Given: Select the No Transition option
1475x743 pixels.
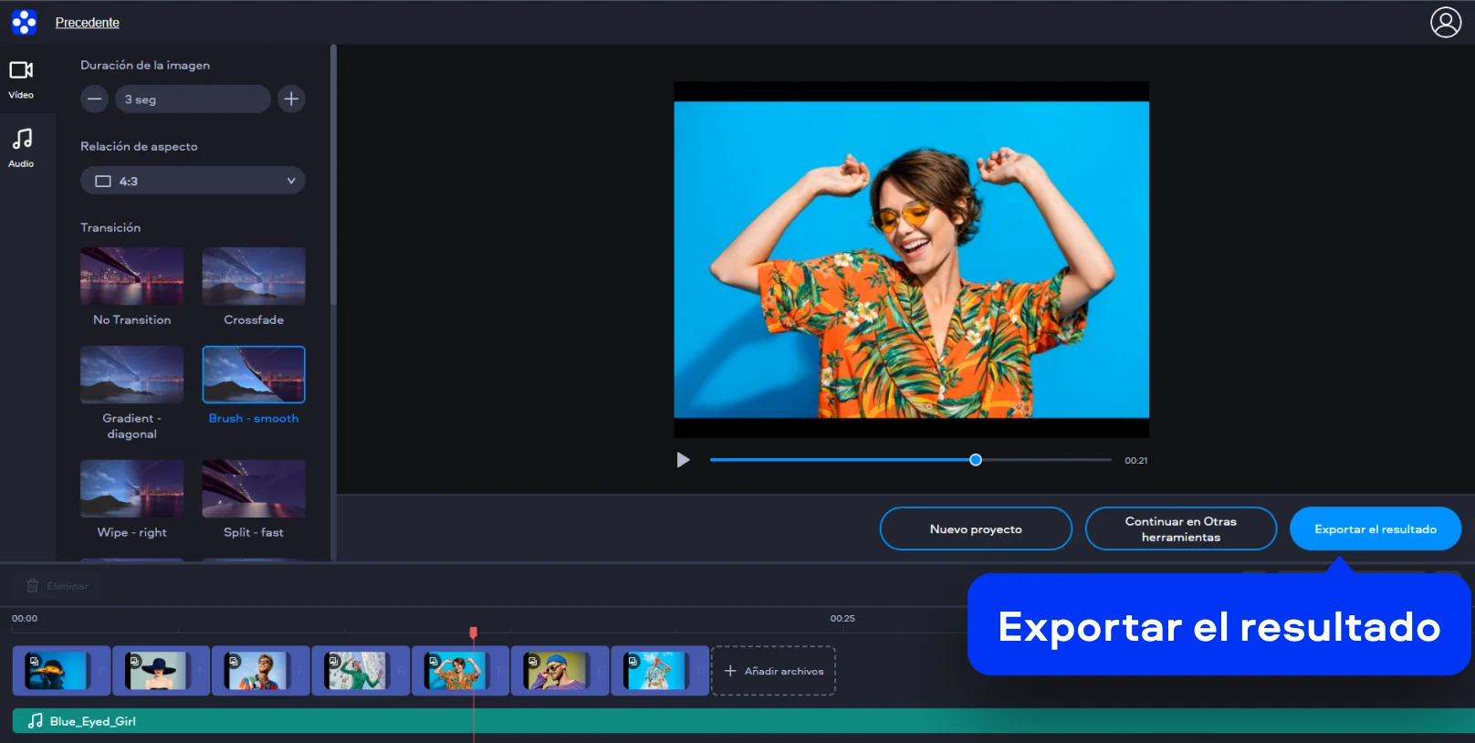Looking at the screenshot, I should point(131,277).
